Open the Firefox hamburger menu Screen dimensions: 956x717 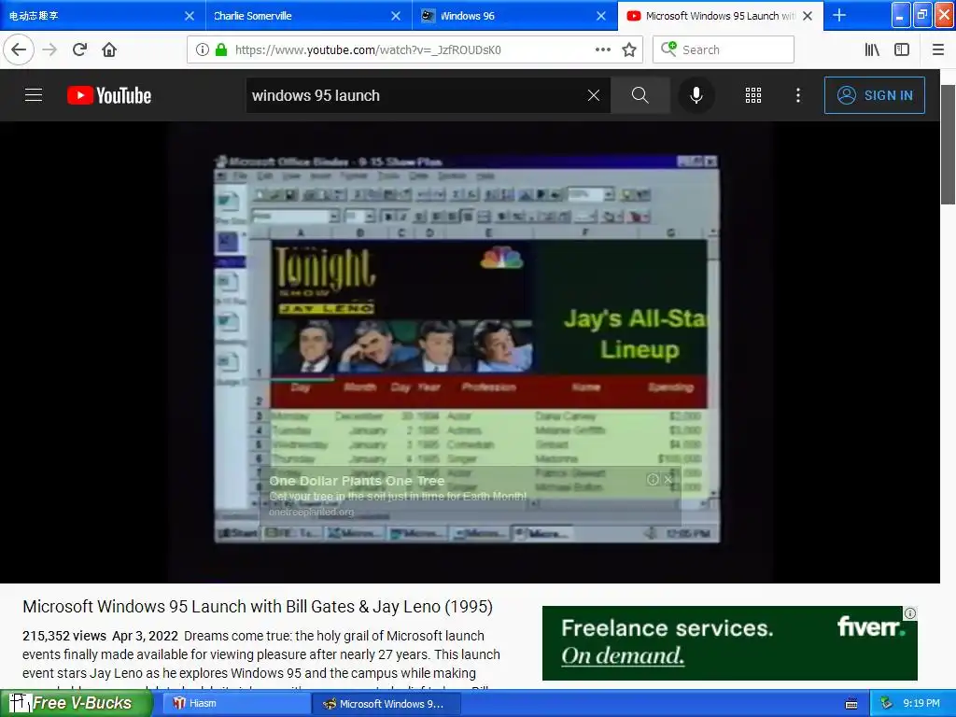937,49
